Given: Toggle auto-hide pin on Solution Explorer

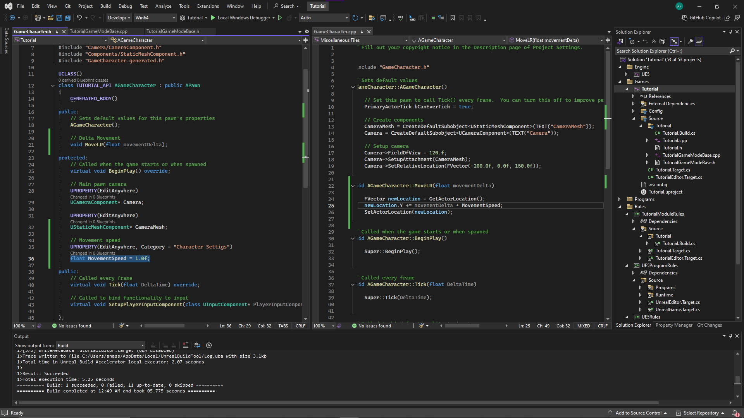Looking at the screenshot, I should pyautogui.click(x=730, y=32).
